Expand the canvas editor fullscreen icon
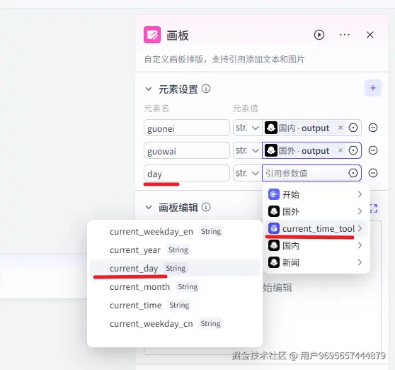395x370 pixels. tap(374, 208)
